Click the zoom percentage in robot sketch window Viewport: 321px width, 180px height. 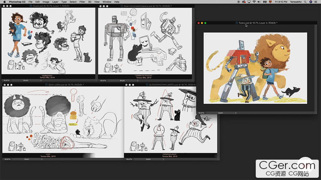pyautogui.click(x=103, y=81)
